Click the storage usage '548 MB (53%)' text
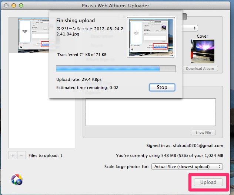The height and width of the screenshot is (195, 234). click(x=174, y=155)
